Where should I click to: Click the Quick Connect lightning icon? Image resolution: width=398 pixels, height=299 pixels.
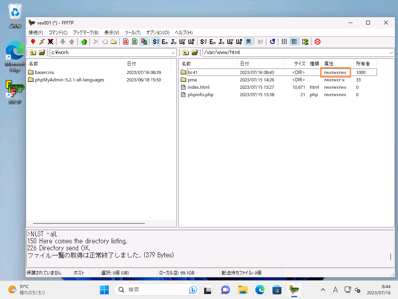tap(42, 42)
